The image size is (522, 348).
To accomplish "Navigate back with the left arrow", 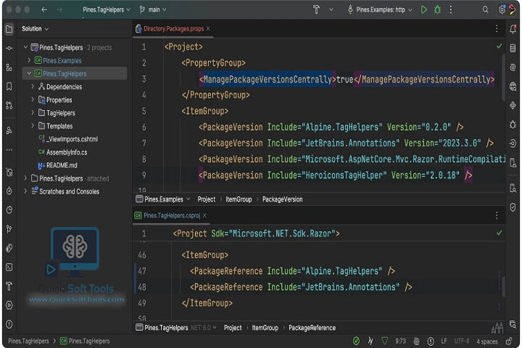I will (x=44, y=9).
